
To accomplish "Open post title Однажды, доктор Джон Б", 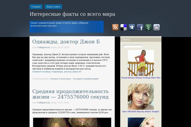I will 66,42.
